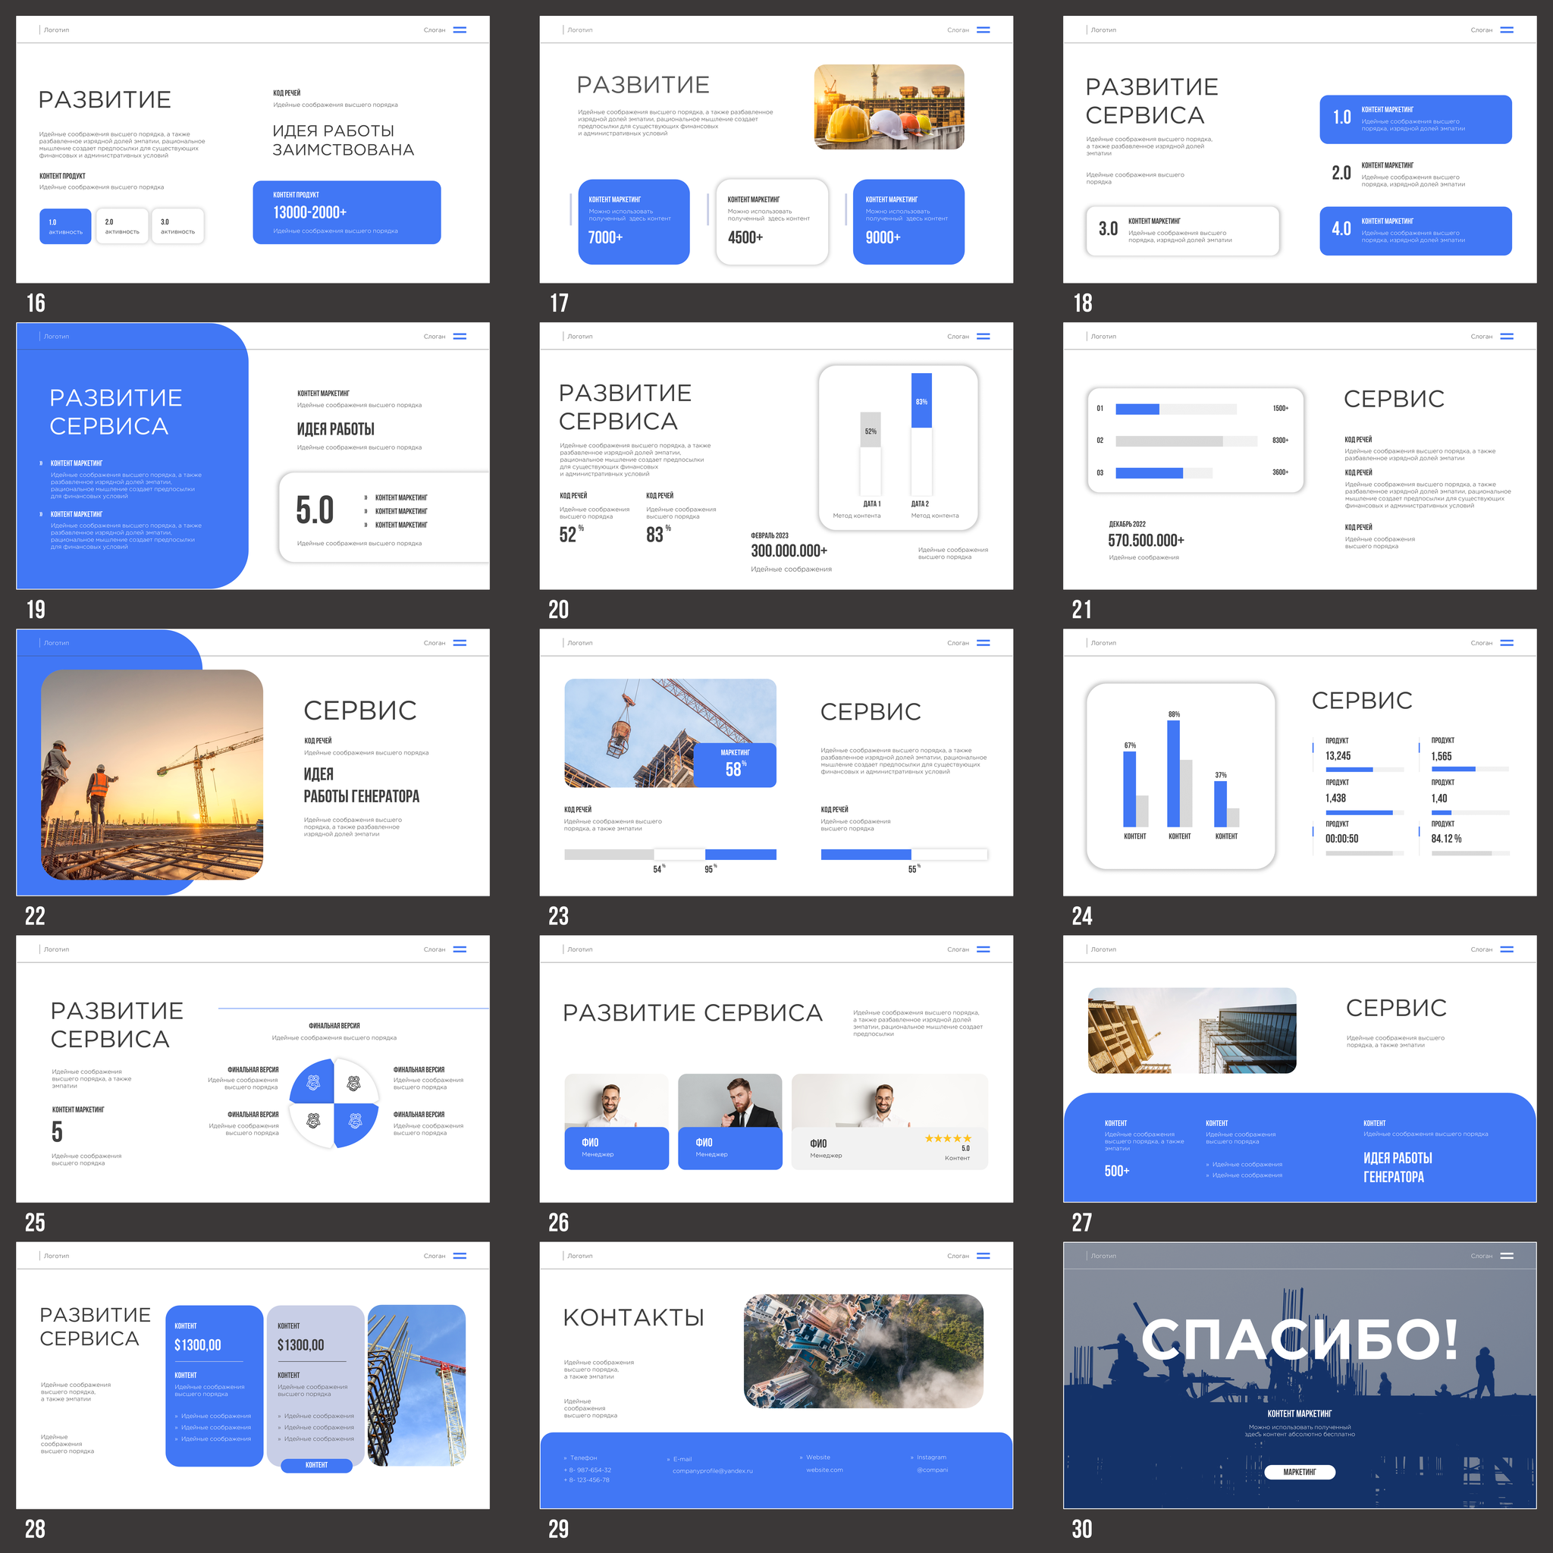Click the white МАРКЕТИНГ button on slide 30

click(1300, 1472)
